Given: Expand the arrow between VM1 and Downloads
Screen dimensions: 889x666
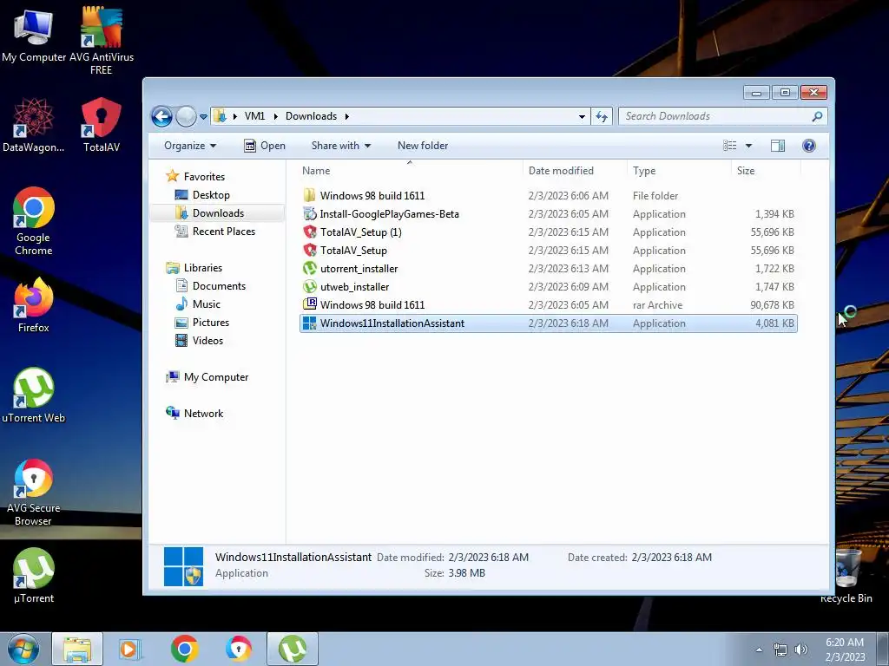Looking at the screenshot, I should click(x=275, y=117).
